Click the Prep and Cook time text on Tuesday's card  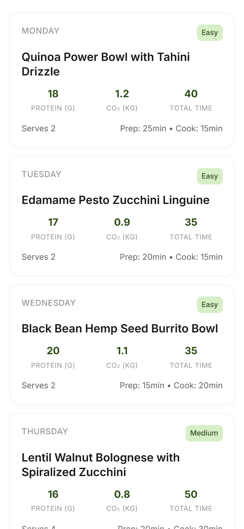(171, 257)
